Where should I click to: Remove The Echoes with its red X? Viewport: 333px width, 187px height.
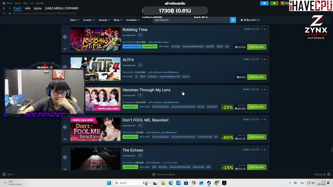pyautogui.click(x=262, y=150)
